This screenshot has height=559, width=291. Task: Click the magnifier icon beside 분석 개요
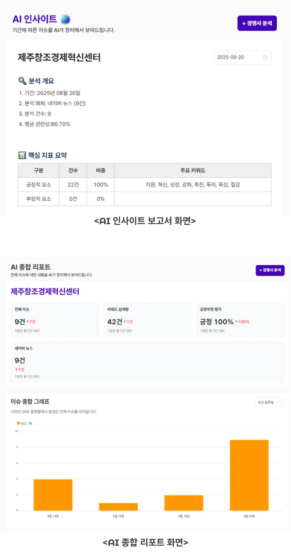[x=22, y=81]
